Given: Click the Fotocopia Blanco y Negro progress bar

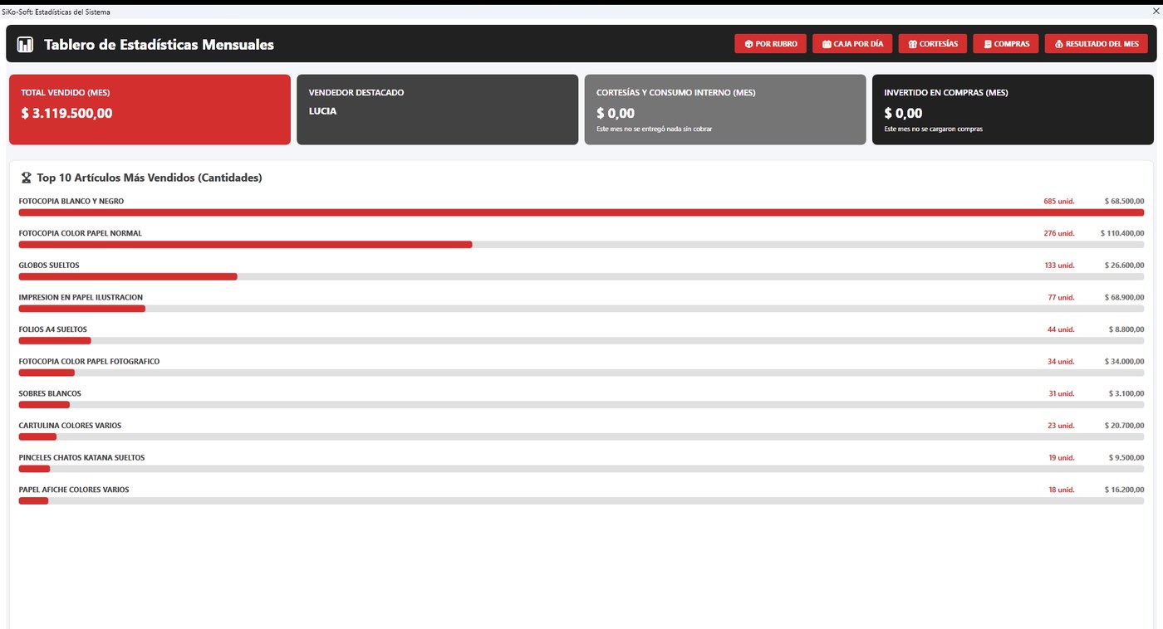Looking at the screenshot, I should click(581, 212).
